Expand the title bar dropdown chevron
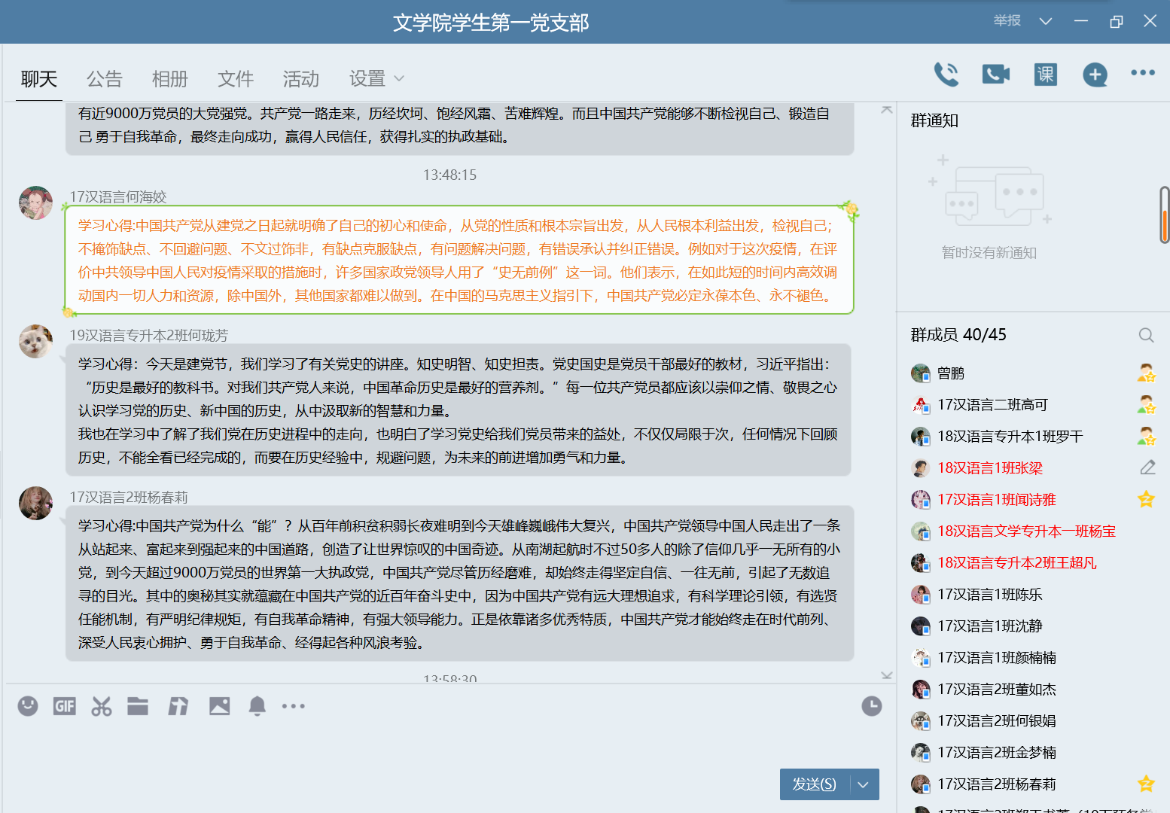 pyautogui.click(x=1045, y=21)
